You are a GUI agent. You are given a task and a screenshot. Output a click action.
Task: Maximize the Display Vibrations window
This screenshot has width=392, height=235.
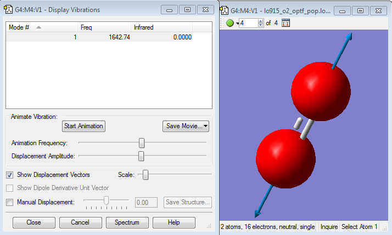point(187,10)
